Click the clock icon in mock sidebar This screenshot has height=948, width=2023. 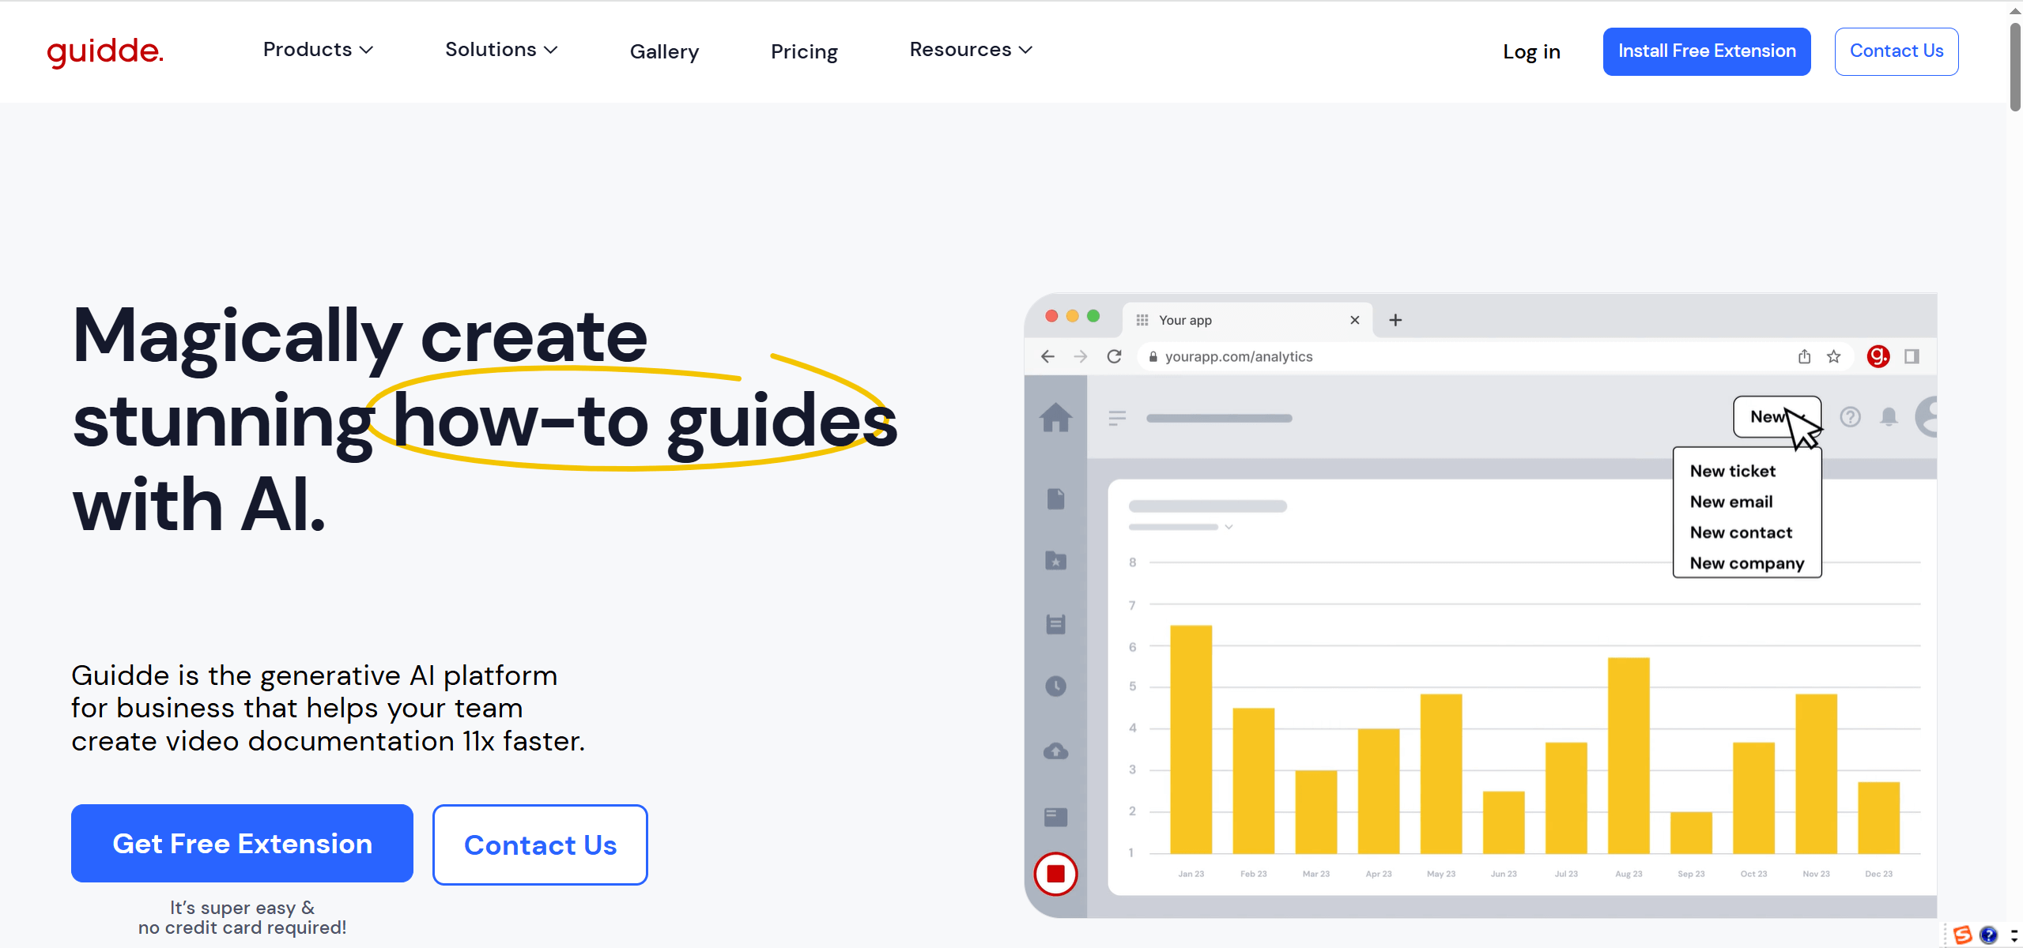(1055, 687)
